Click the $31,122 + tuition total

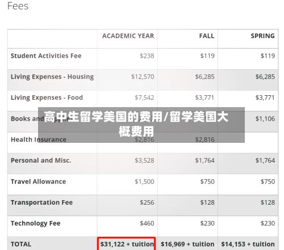coord(127,244)
